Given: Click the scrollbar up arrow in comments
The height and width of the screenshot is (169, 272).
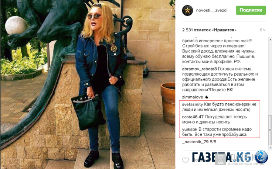Looking at the screenshot, I should click(x=270, y=40).
